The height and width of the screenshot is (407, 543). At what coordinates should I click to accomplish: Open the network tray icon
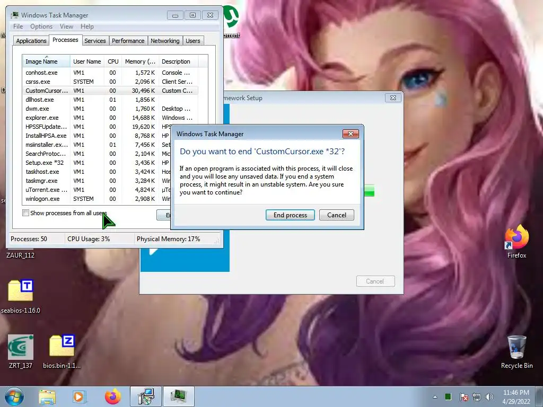(477, 397)
